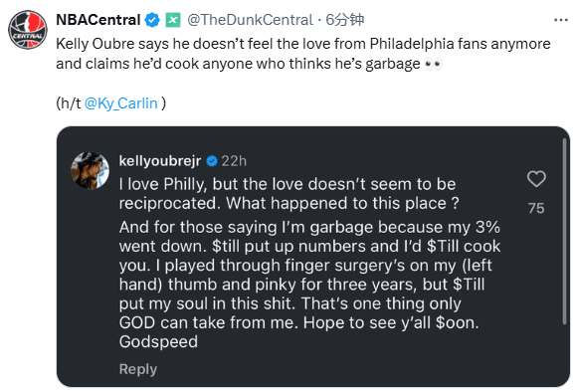Click the green X affiliate badge
This screenshot has height=391, width=574.
pyautogui.click(x=173, y=20)
